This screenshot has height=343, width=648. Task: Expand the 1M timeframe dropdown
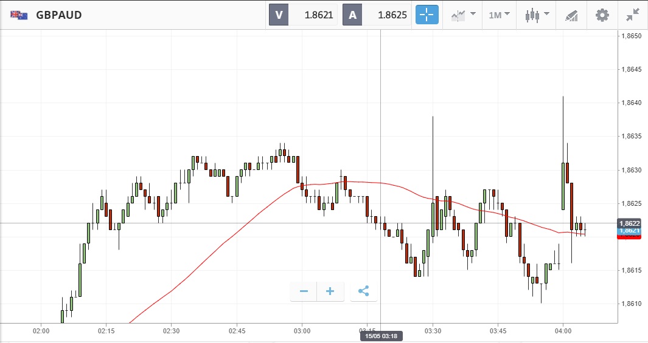499,15
